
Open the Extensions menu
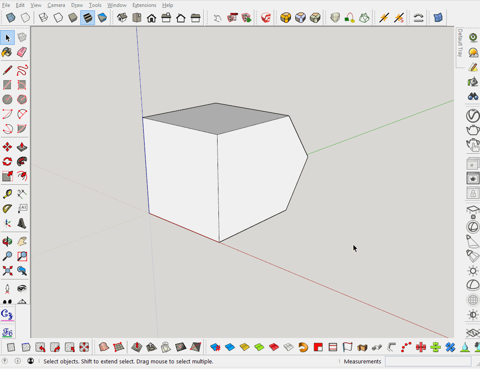pyautogui.click(x=144, y=5)
